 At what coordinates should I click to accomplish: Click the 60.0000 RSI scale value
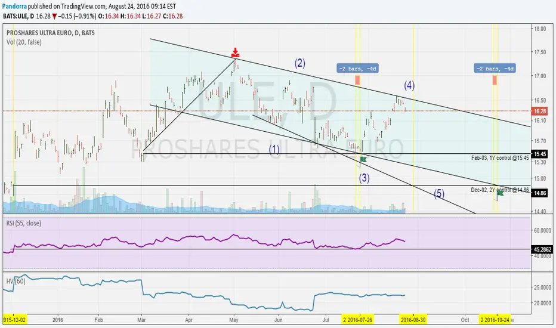542,230
